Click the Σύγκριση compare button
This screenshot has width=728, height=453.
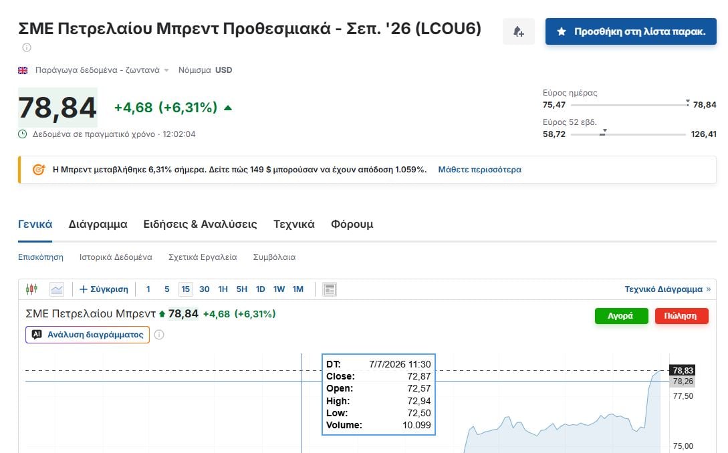104,289
